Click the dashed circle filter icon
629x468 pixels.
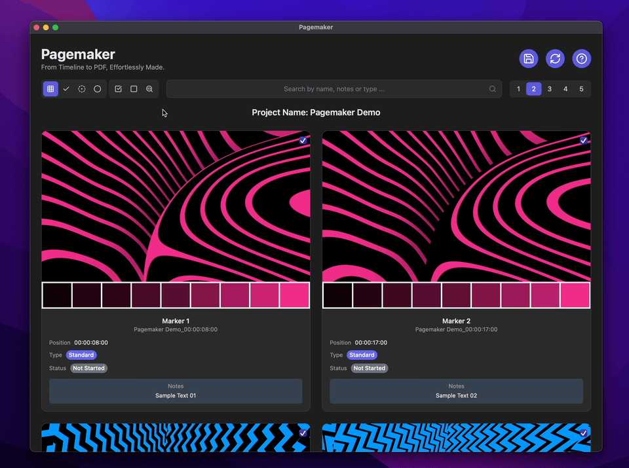pyautogui.click(x=82, y=89)
